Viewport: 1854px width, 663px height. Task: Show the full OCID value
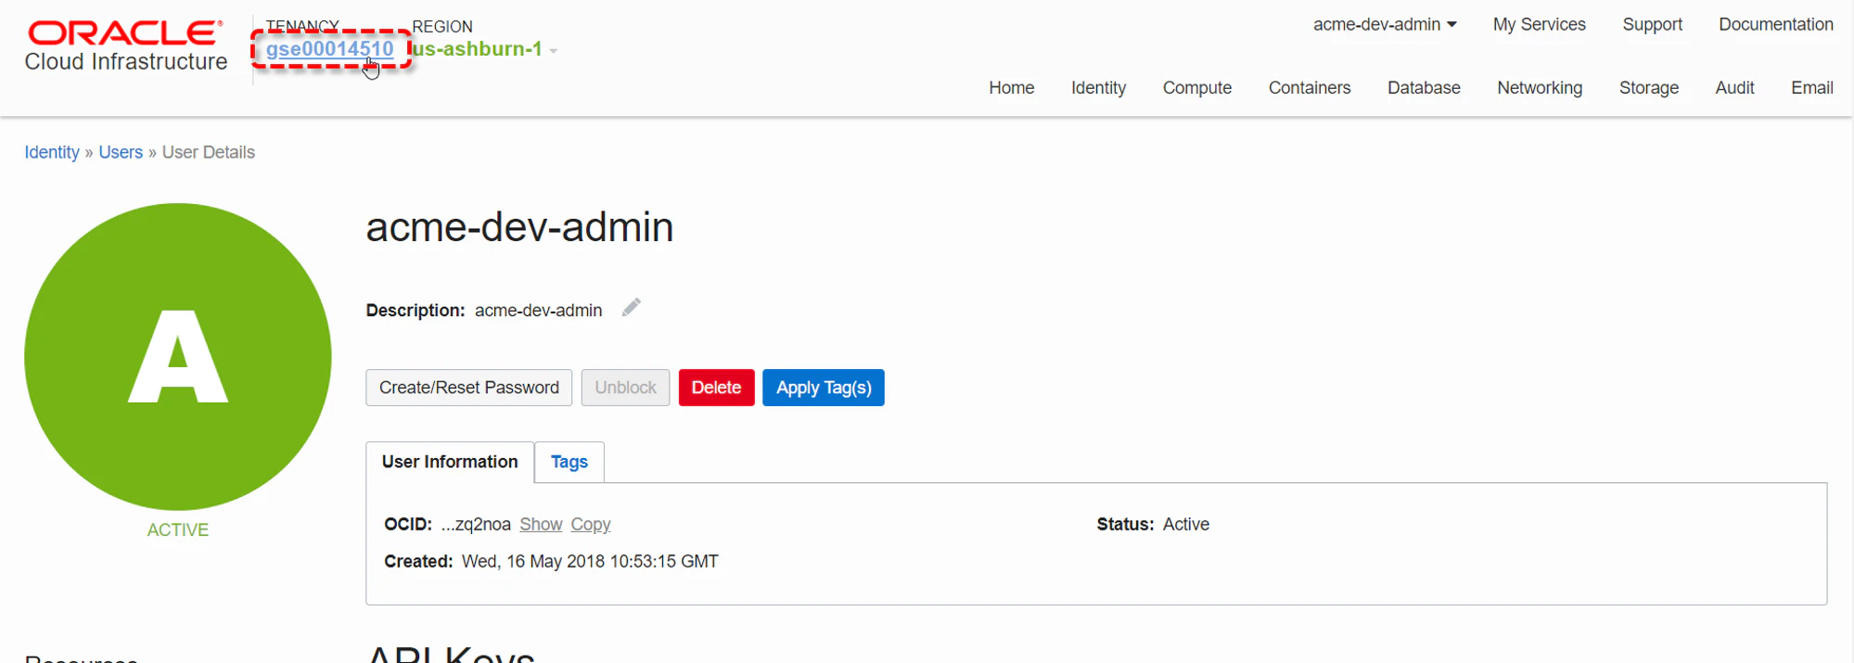tap(541, 525)
